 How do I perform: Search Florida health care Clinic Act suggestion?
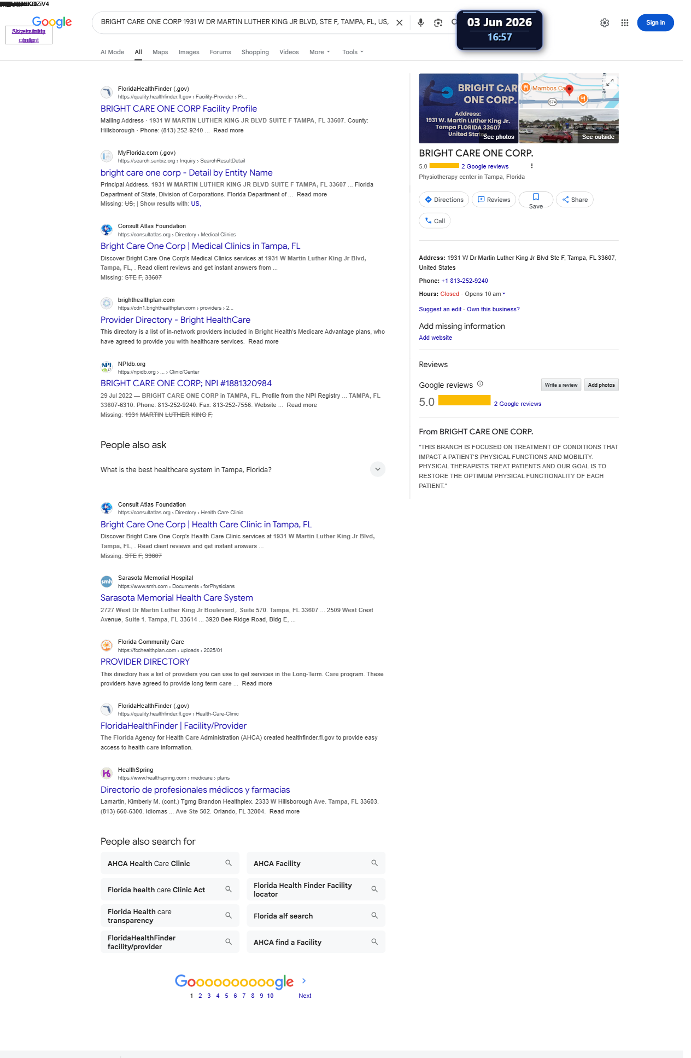point(170,890)
